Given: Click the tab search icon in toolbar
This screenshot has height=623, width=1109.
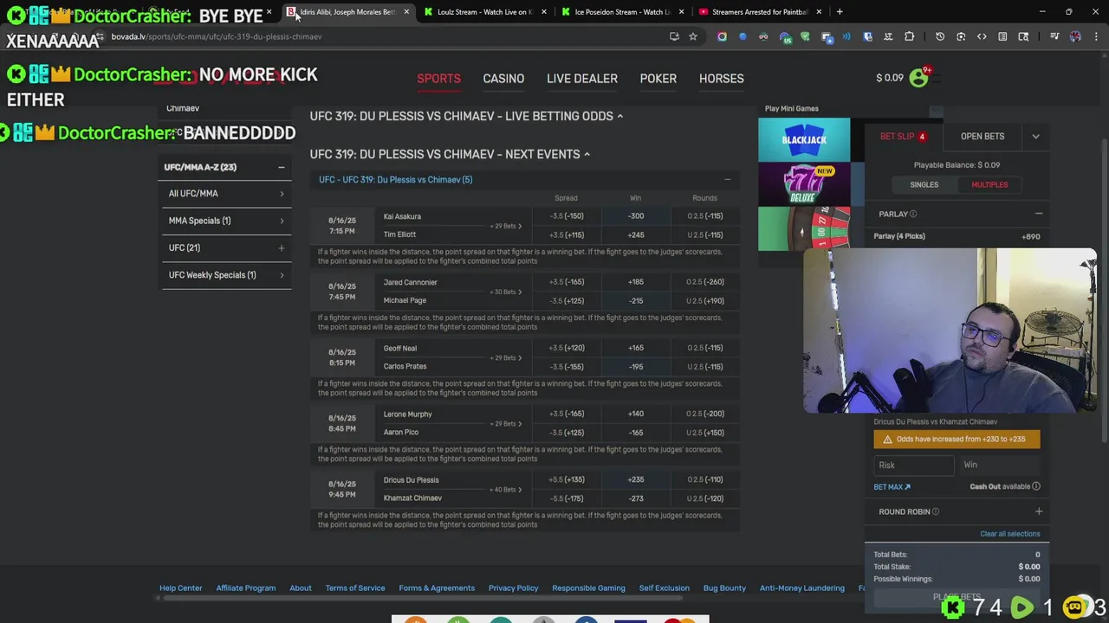Looking at the screenshot, I should 1023,36.
